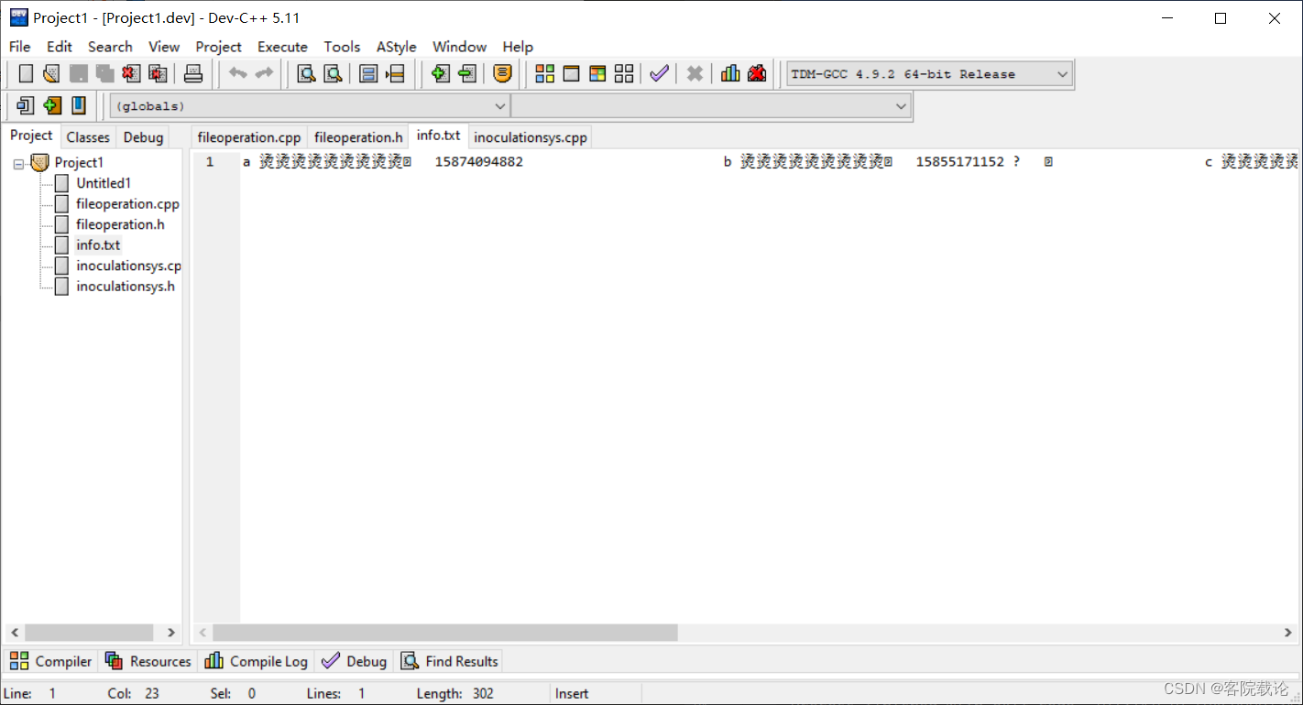Start debugging with the checkmark icon
The image size is (1303, 705).
[659, 73]
